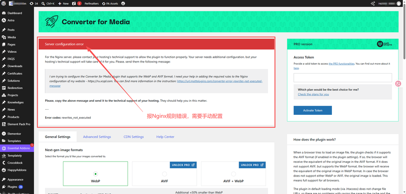Open the Media library icon
This screenshot has height=194, width=406.
[x=4, y=37]
